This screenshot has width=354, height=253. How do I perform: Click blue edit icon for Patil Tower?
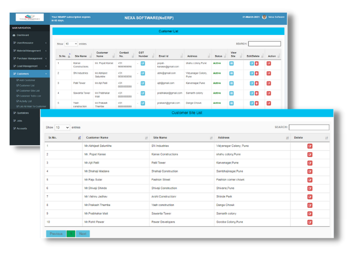pyautogui.click(x=252, y=82)
